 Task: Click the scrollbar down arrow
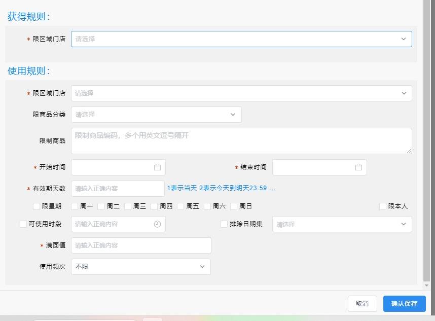click(426, 285)
